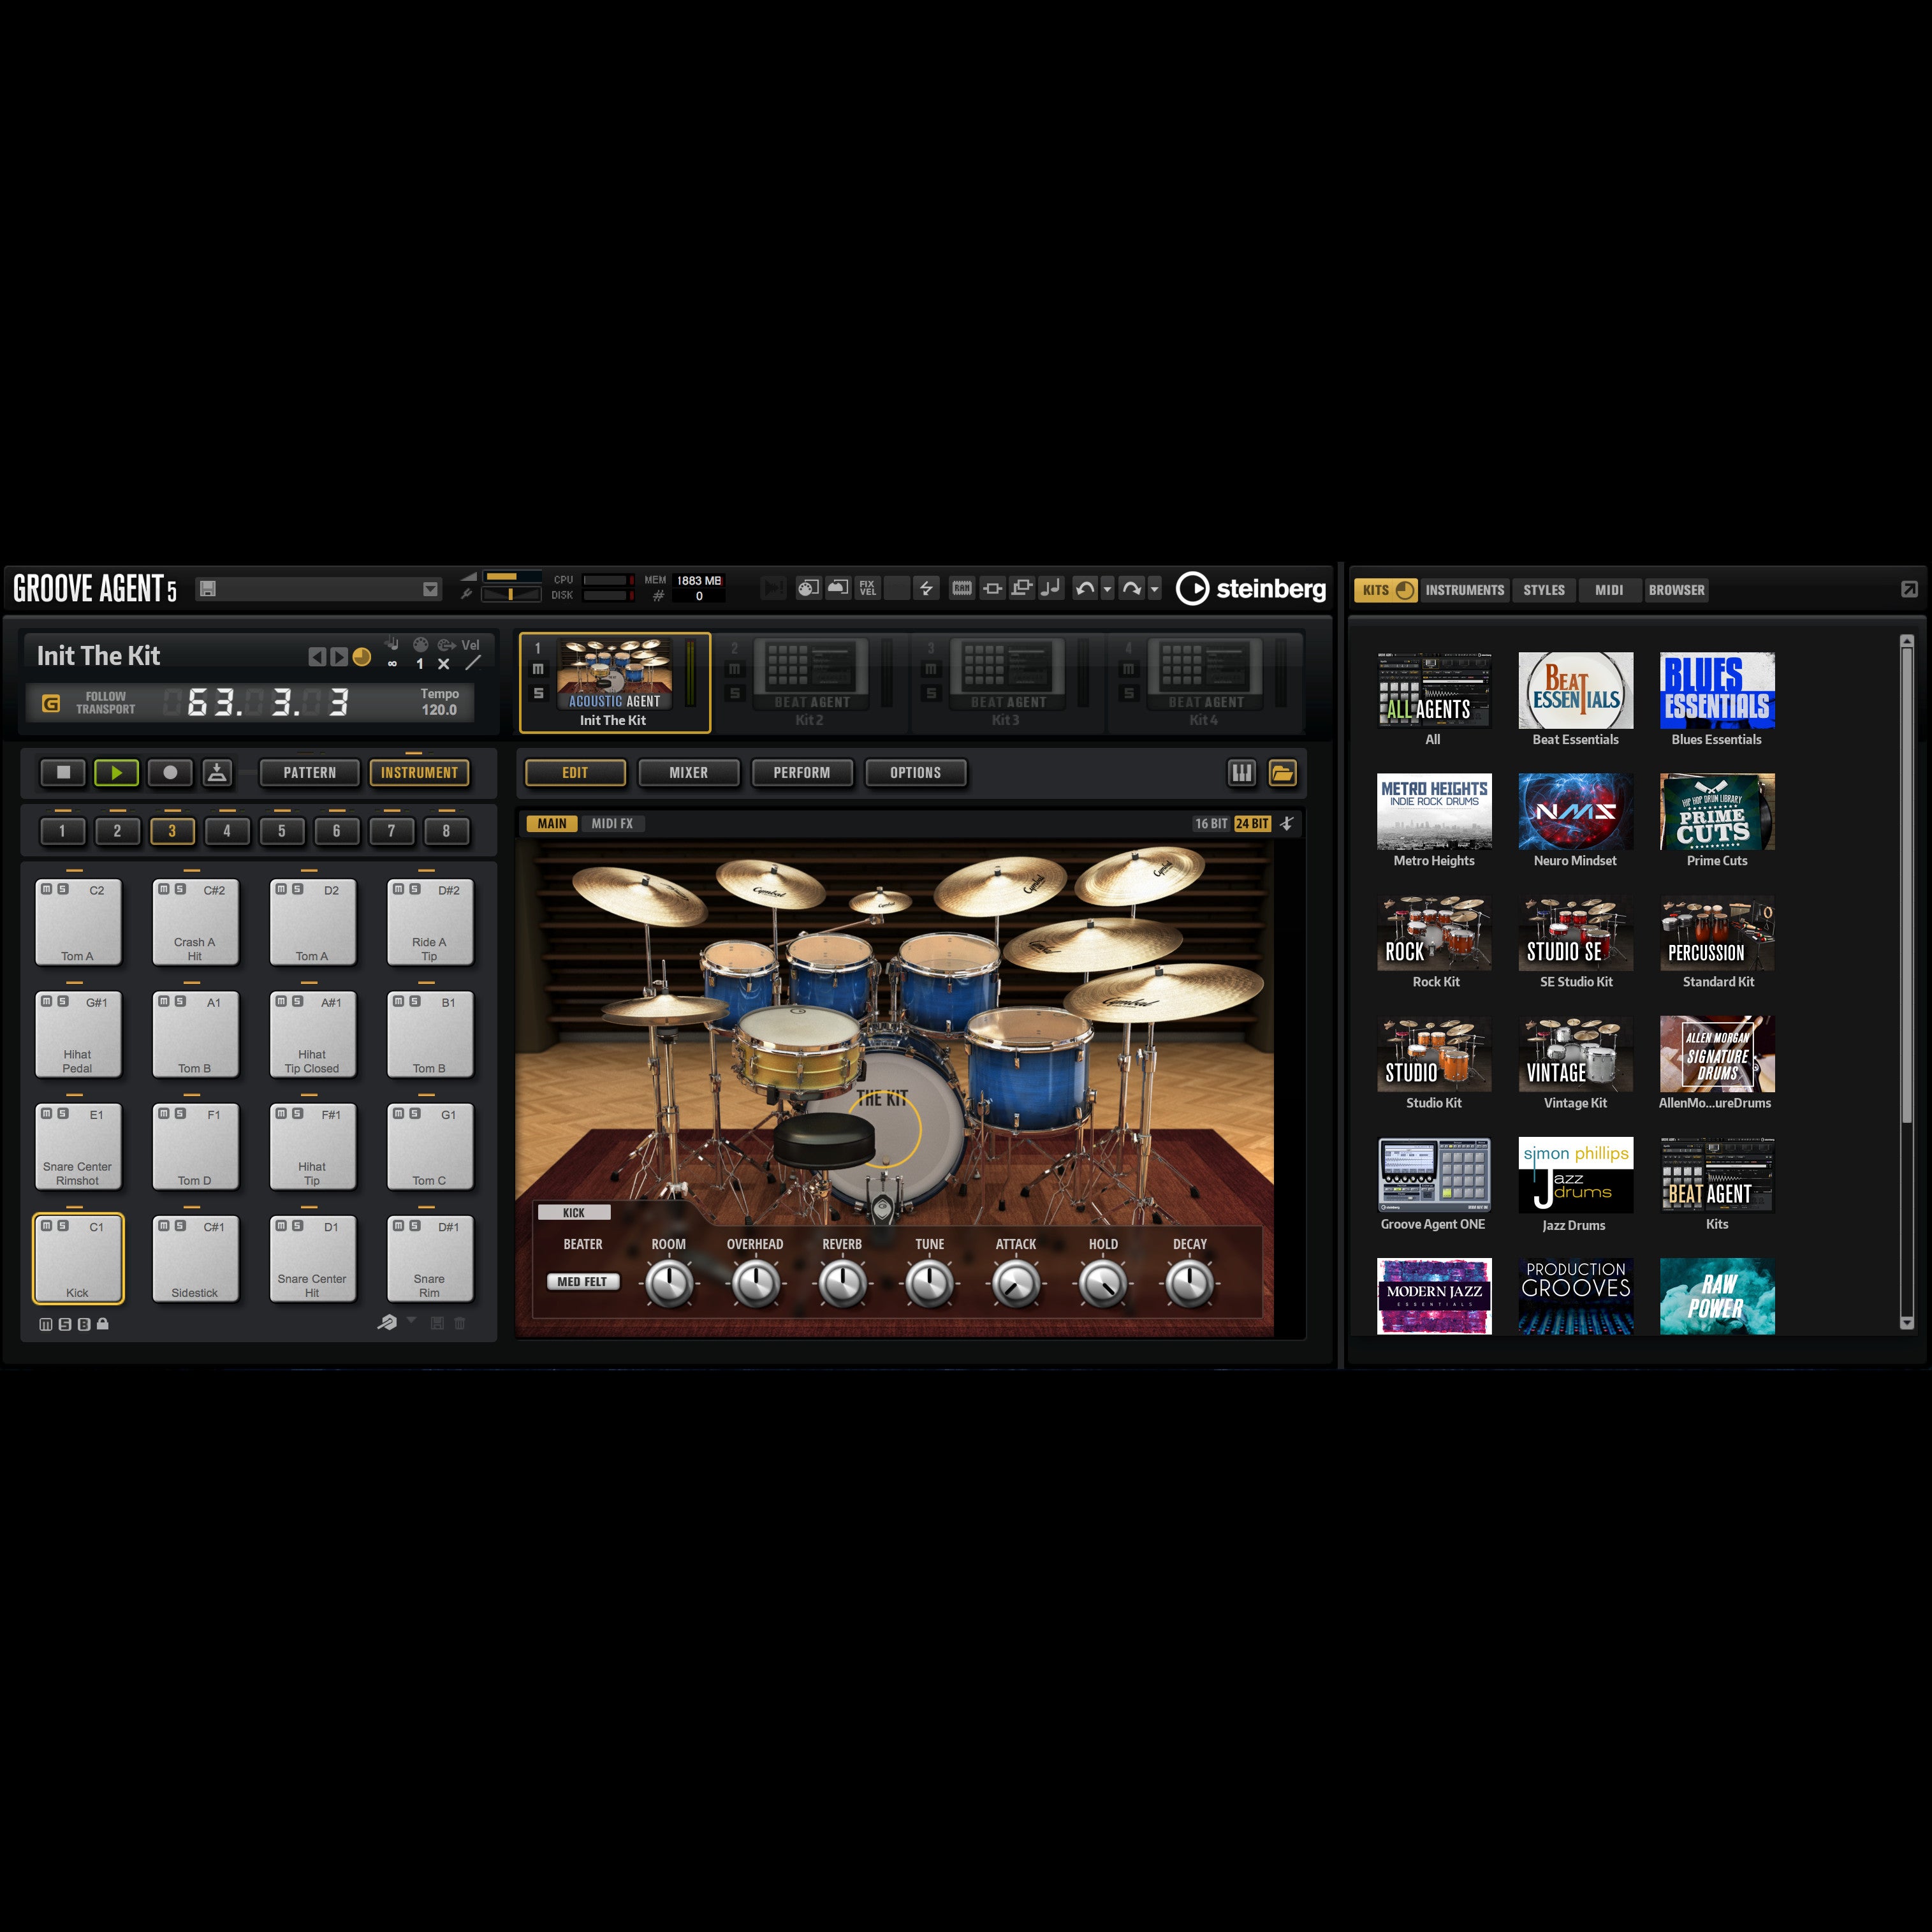Image resolution: width=1932 pixels, height=1932 pixels.
Task: Click the redo arrow icon
Action: [1131, 589]
